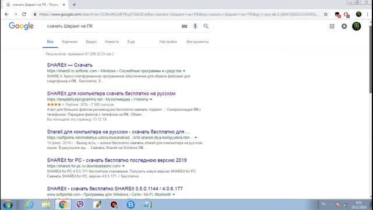Open Shareit для компьютера на русском result
Viewport: 373px width, 210px height.
[x=118, y=132]
